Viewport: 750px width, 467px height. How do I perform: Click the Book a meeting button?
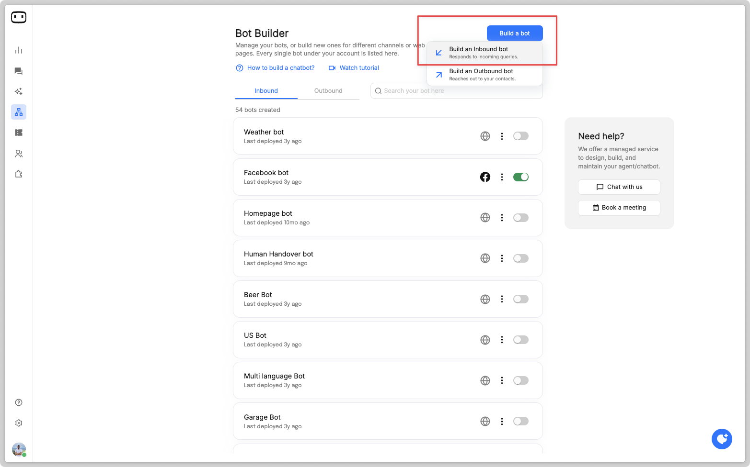tap(619, 208)
